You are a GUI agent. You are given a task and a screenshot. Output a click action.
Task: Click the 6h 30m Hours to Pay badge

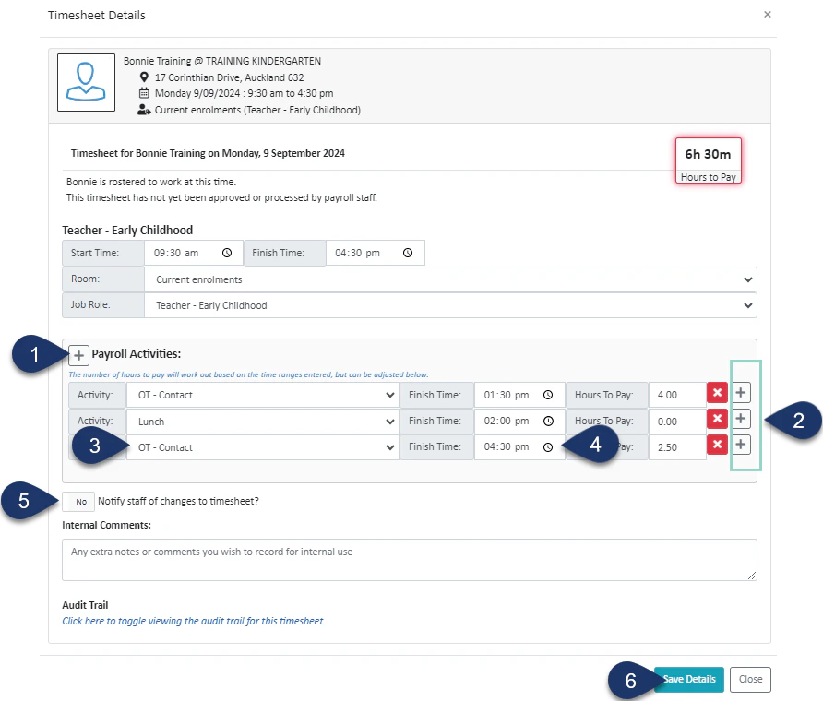pyautogui.click(x=708, y=160)
